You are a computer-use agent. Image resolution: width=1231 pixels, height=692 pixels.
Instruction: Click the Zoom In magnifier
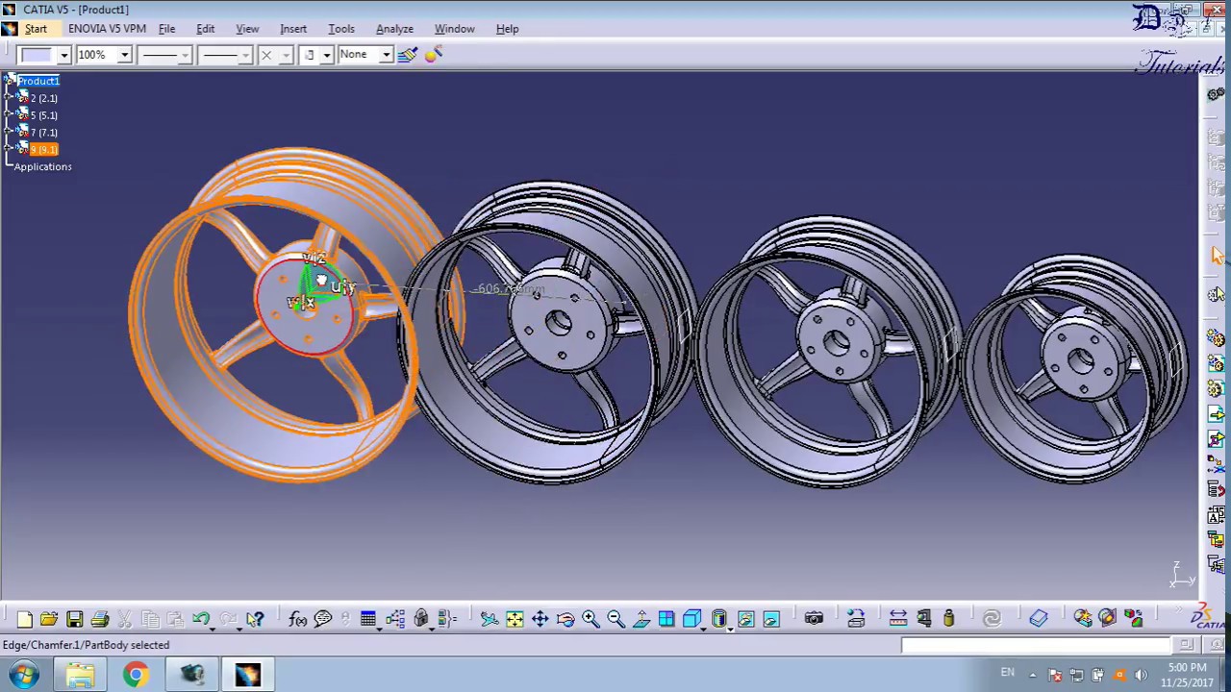tap(590, 619)
